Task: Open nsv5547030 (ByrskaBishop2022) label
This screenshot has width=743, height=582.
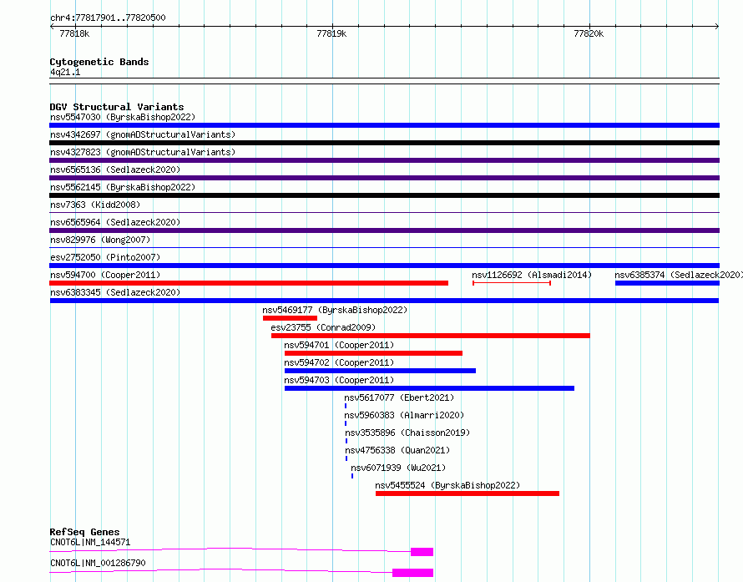Action: point(123,117)
